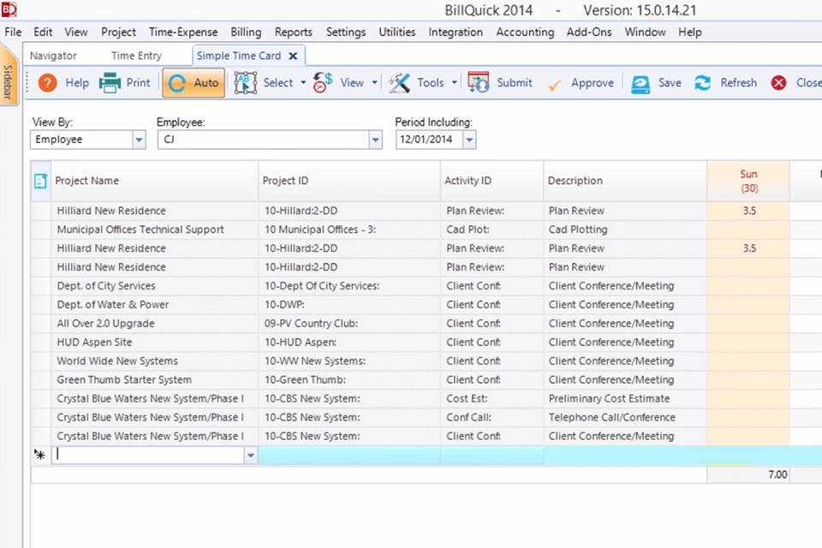Click the Print printer icon
This screenshot has height=548, width=822.
pyautogui.click(x=110, y=83)
